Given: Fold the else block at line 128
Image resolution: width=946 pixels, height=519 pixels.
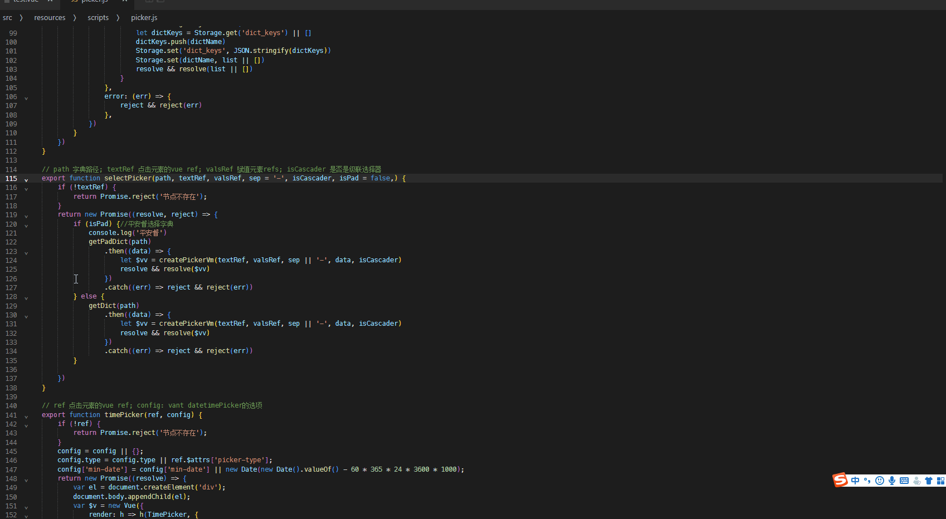Looking at the screenshot, I should pyautogui.click(x=26, y=297).
